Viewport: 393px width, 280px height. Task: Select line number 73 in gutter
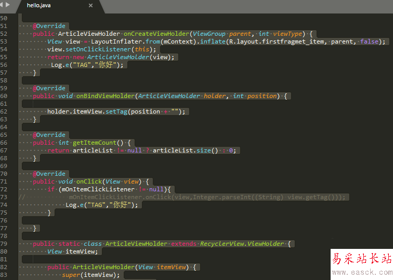coord(4,197)
